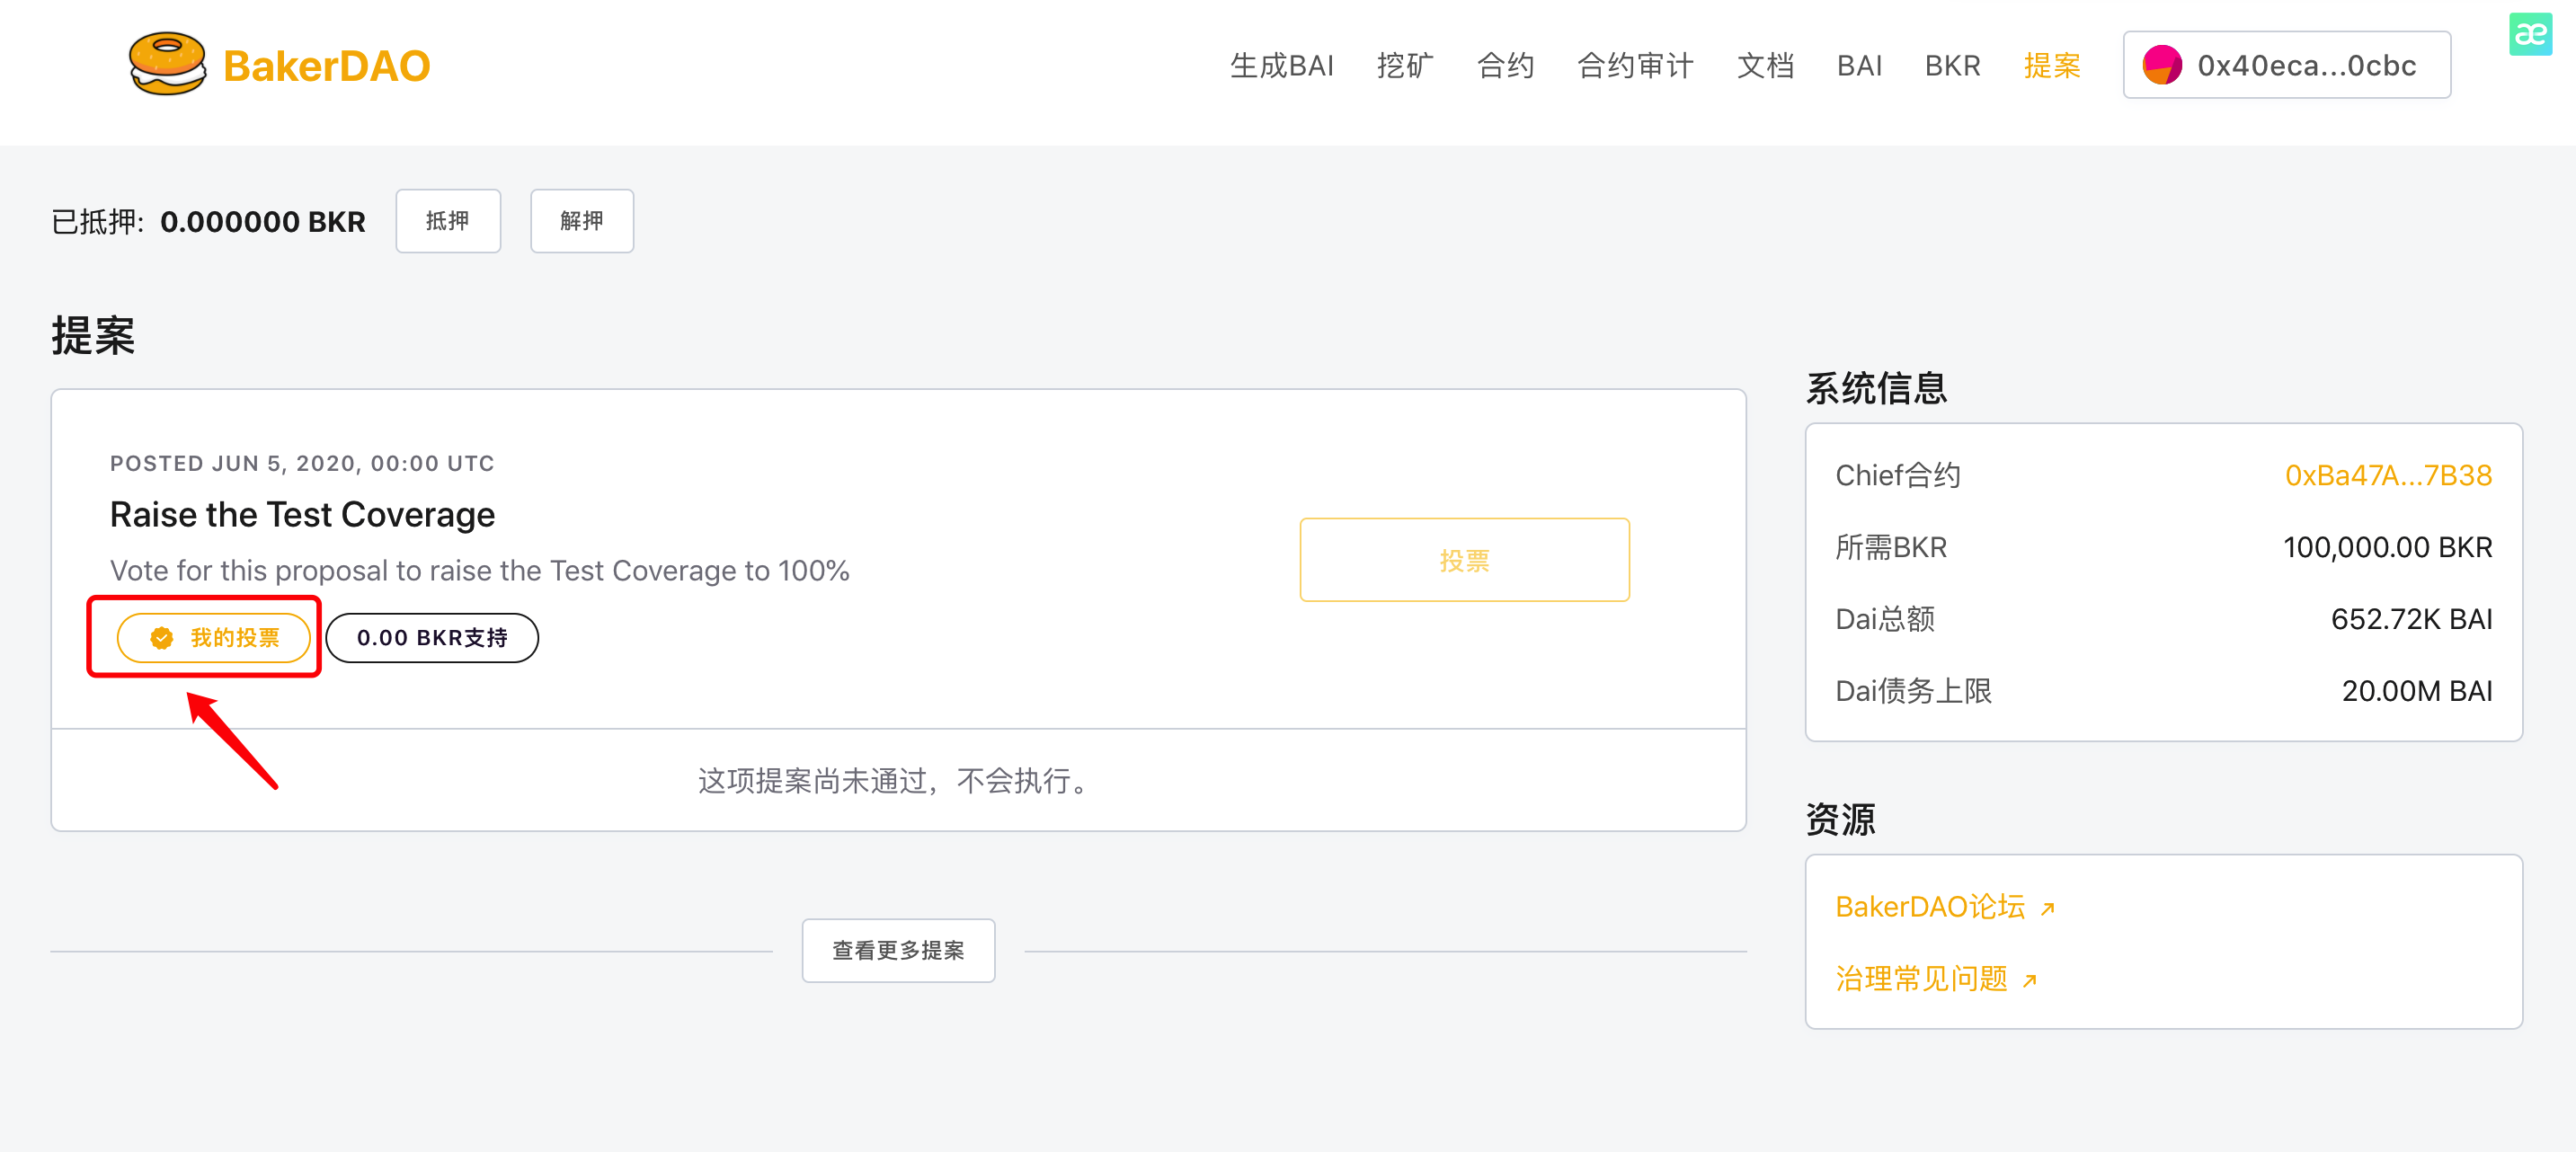Click the external link arrow next to 治理常见问题
The width and height of the screenshot is (2576, 1152).
2029,981
